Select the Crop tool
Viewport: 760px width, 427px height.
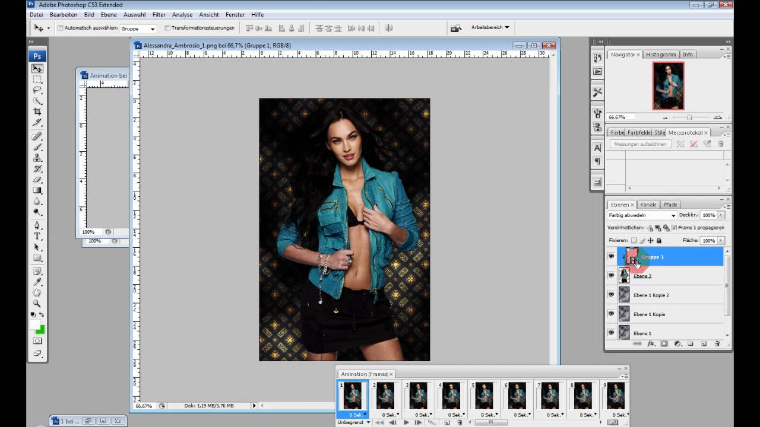click(x=37, y=111)
